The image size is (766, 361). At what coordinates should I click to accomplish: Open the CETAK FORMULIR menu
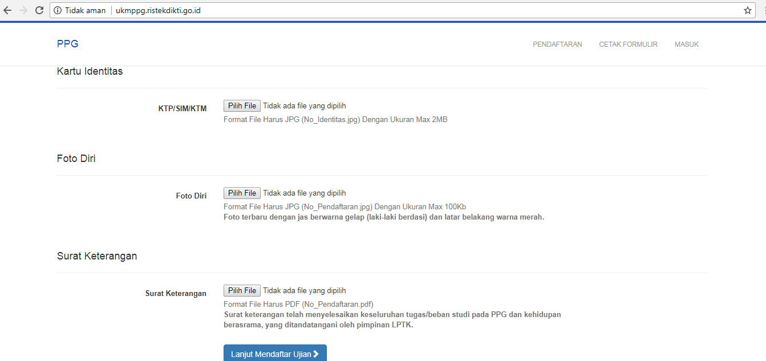click(x=628, y=44)
